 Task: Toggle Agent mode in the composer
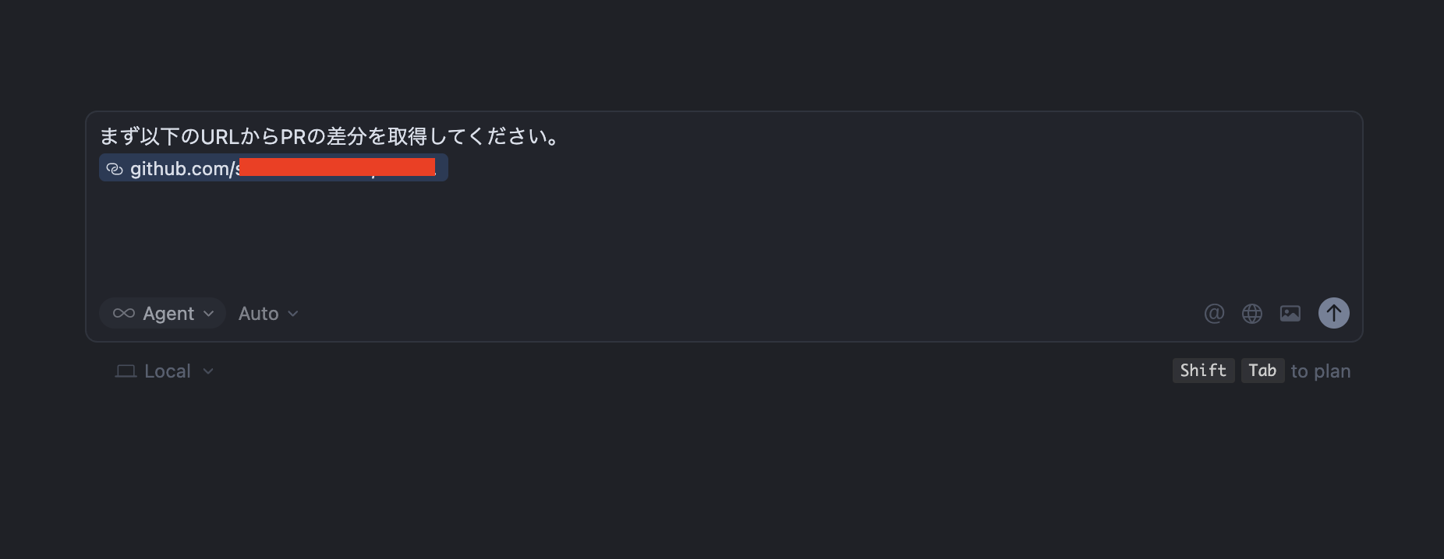[x=162, y=313]
